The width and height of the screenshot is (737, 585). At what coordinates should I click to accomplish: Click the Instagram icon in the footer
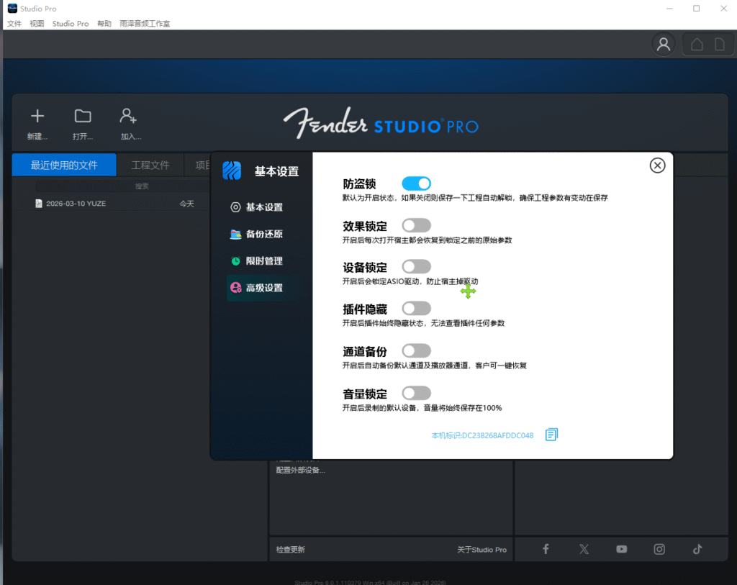pyautogui.click(x=659, y=548)
